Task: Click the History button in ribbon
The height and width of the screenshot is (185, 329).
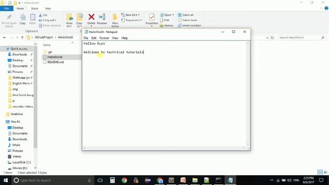Action: pyautogui.click(x=167, y=25)
